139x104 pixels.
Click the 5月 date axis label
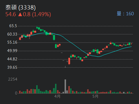[95, 96]
